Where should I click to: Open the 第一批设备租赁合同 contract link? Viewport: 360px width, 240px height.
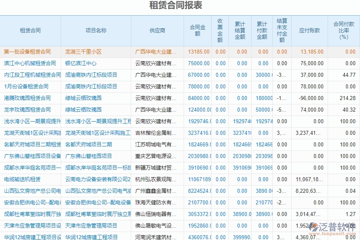(27, 51)
